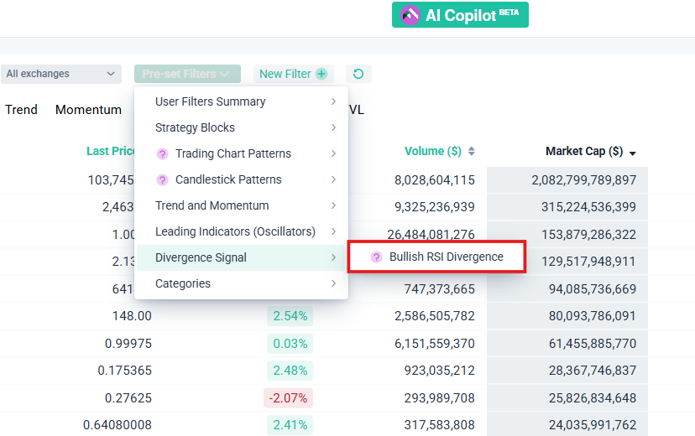695x436 pixels.
Task: Switch to the Trend tab
Action: 21,110
